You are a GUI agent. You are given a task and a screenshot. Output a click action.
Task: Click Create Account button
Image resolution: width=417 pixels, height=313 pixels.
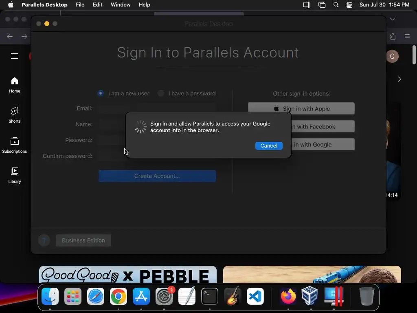click(157, 176)
